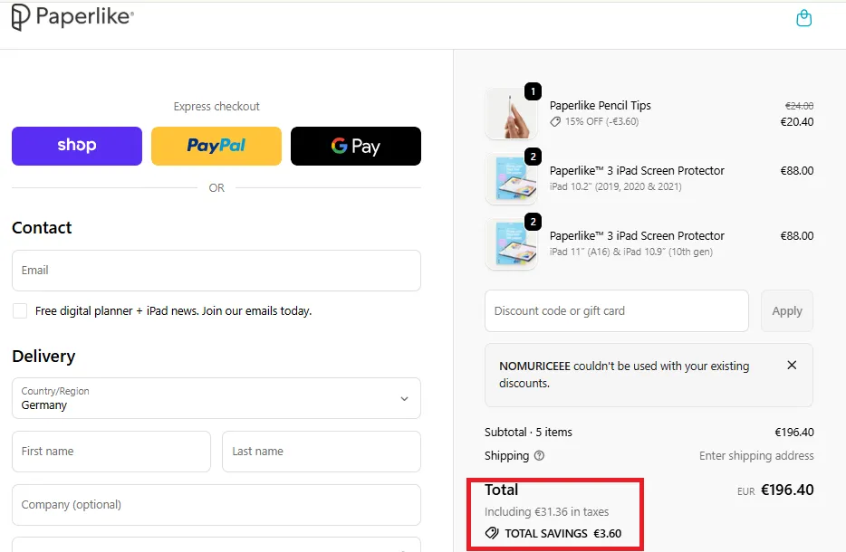Click the discount code or gift card field
This screenshot has height=552, width=846.
(x=616, y=310)
